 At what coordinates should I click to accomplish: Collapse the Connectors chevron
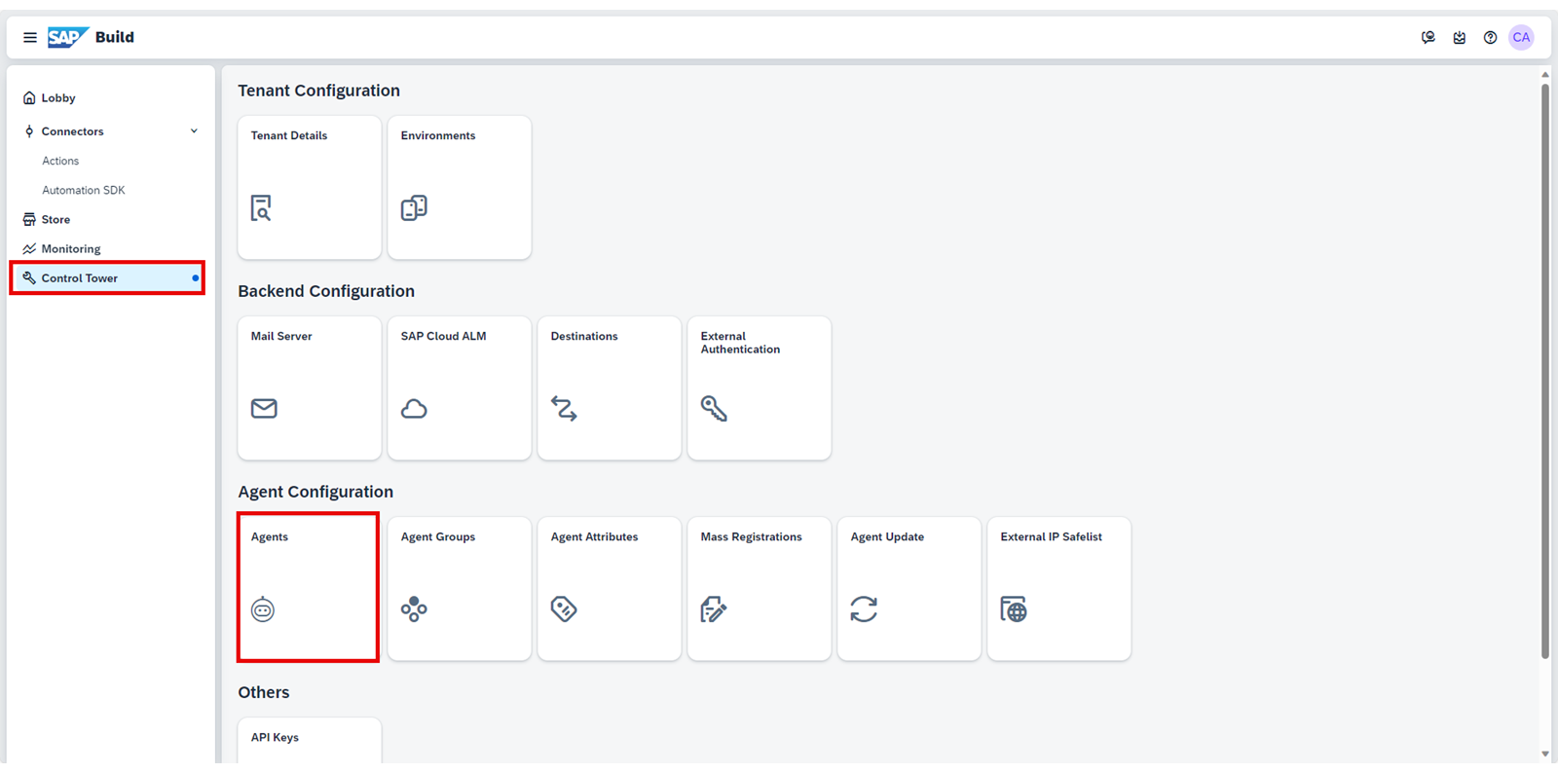[x=194, y=131]
